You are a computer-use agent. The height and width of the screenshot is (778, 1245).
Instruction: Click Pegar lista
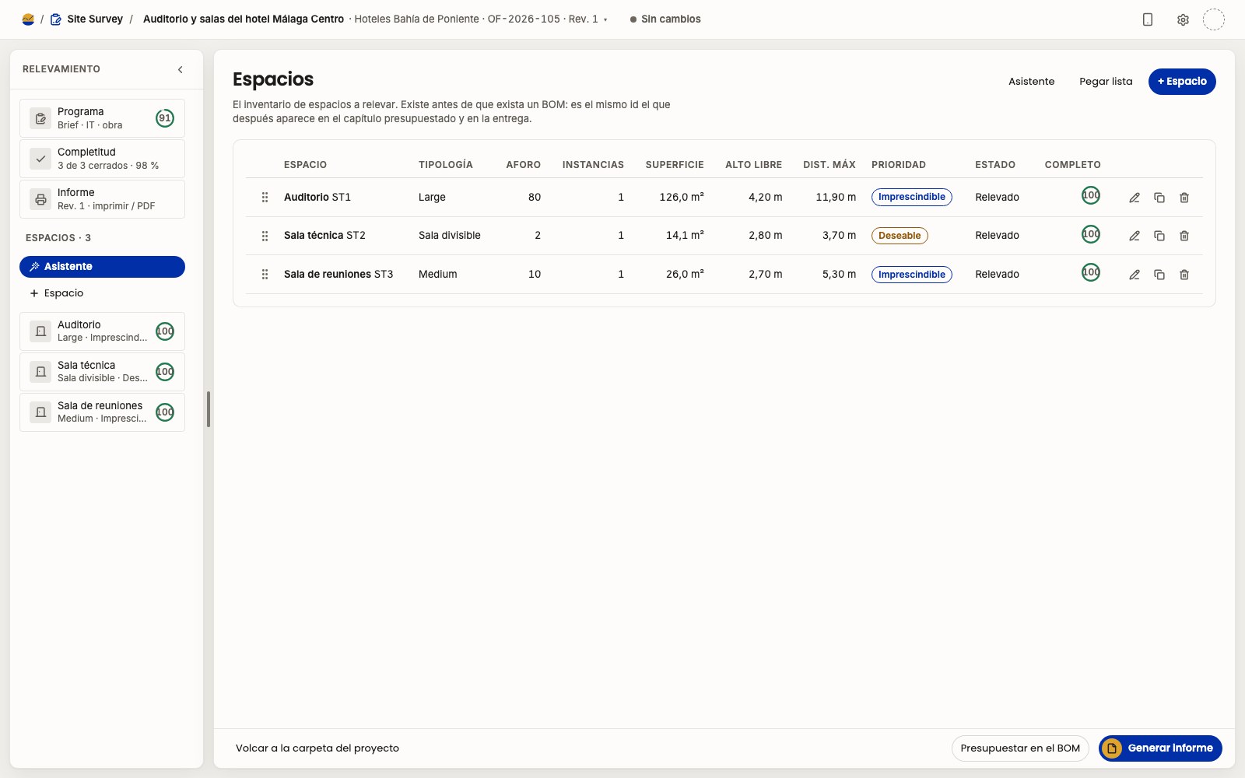(1106, 82)
